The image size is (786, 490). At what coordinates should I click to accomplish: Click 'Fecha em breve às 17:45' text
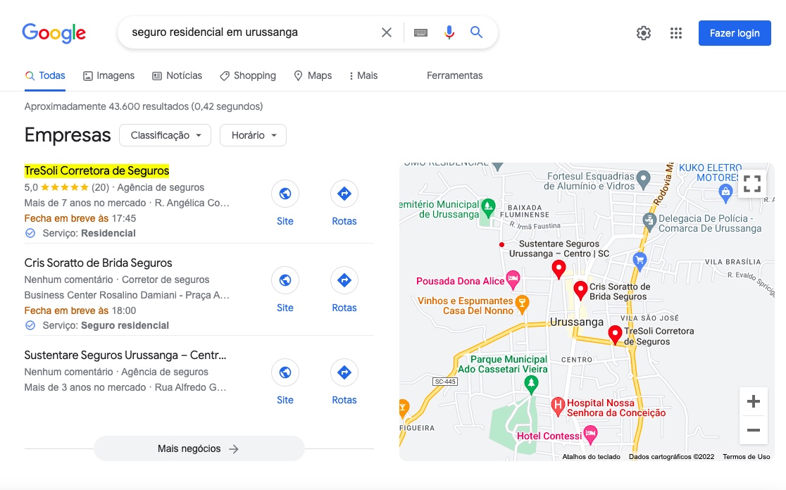pos(80,218)
